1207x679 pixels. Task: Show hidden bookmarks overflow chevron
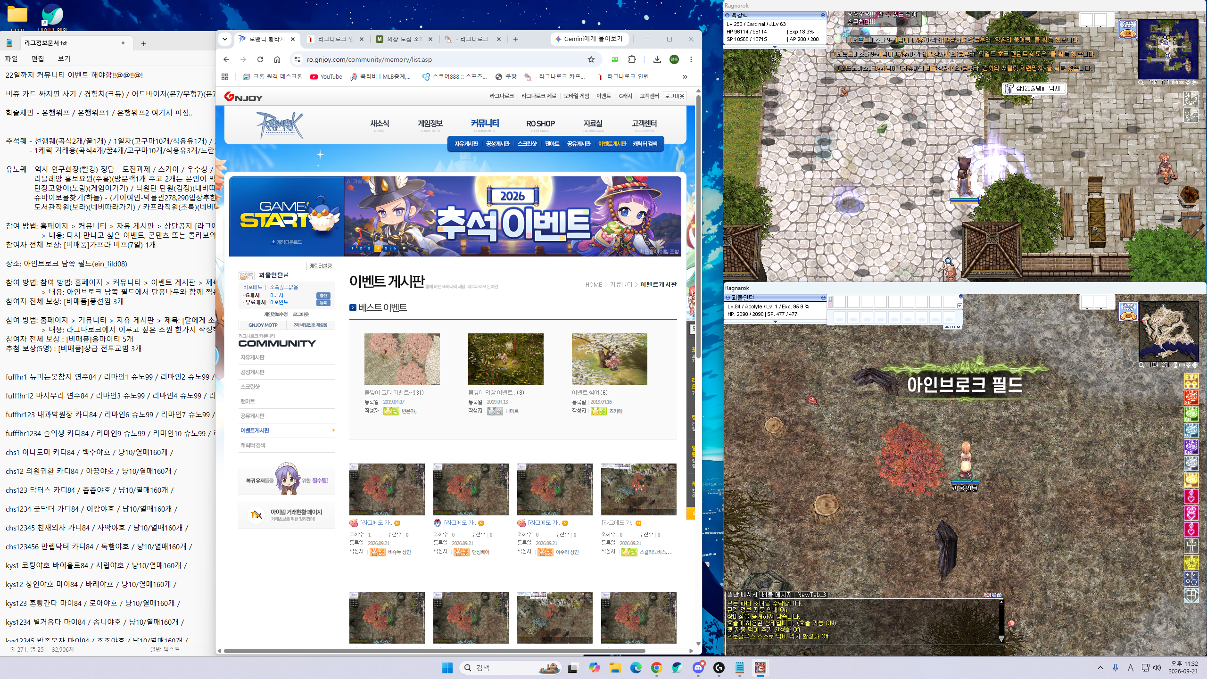(685, 77)
